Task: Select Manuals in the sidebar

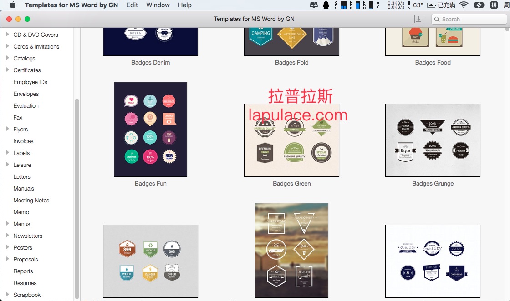Action: (24, 189)
